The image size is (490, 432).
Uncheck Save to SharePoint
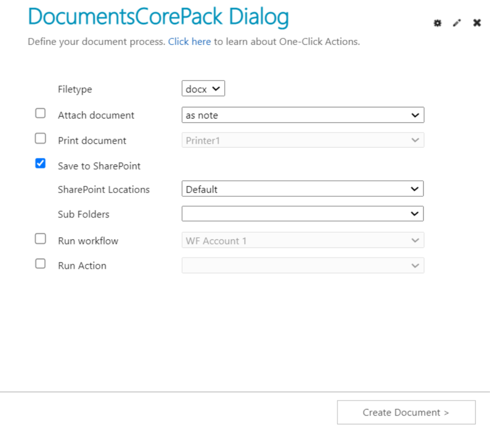click(40, 163)
